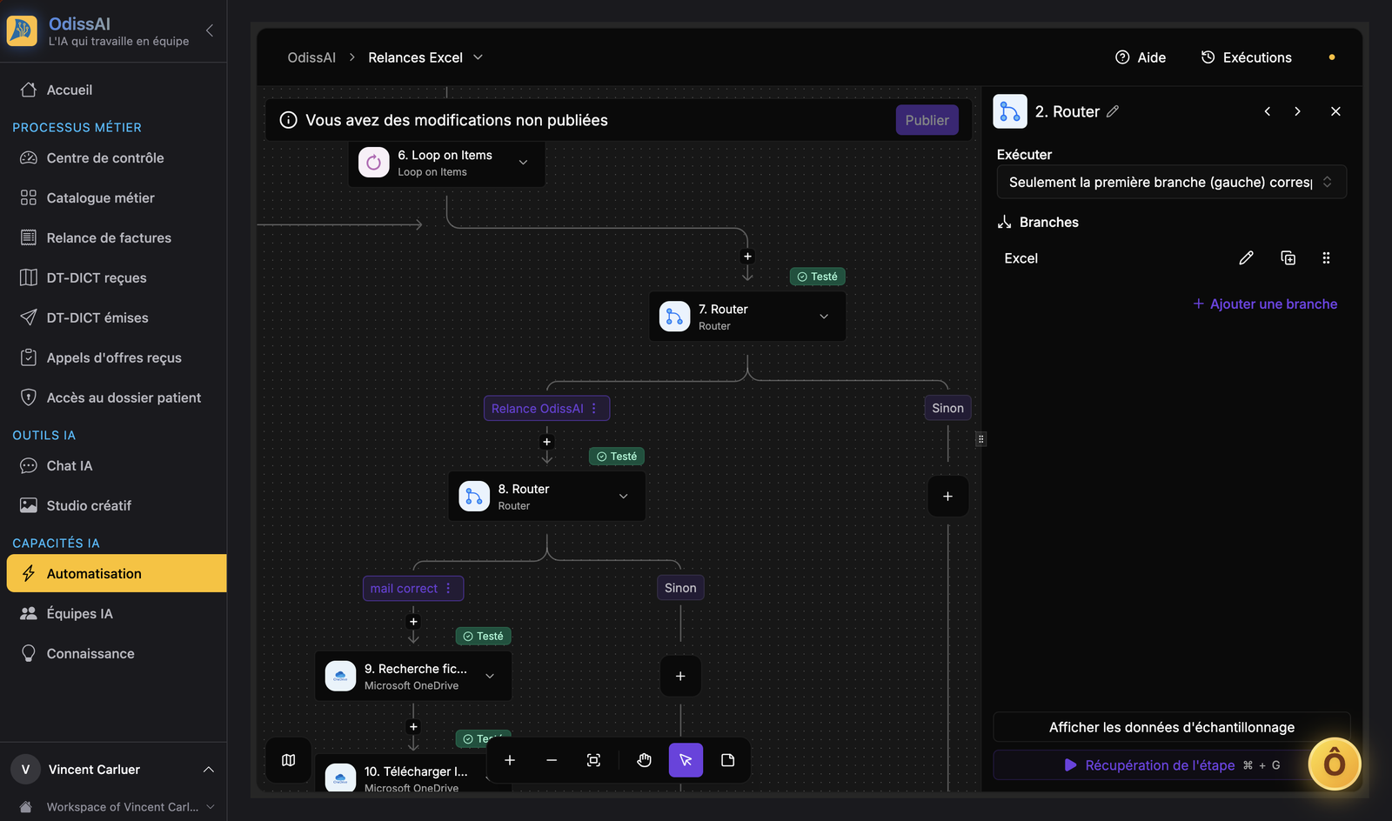Open mail correct branch menu
The height and width of the screenshot is (821, 1392).
pos(449,589)
